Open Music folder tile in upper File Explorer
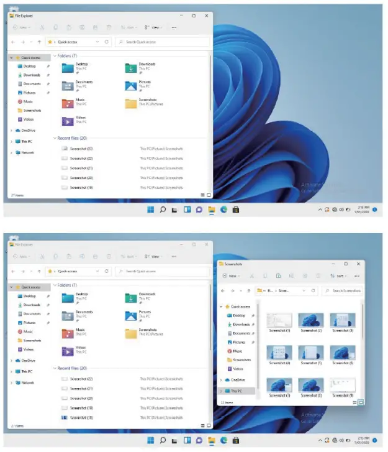The height and width of the screenshot is (452, 388). tap(74, 103)
